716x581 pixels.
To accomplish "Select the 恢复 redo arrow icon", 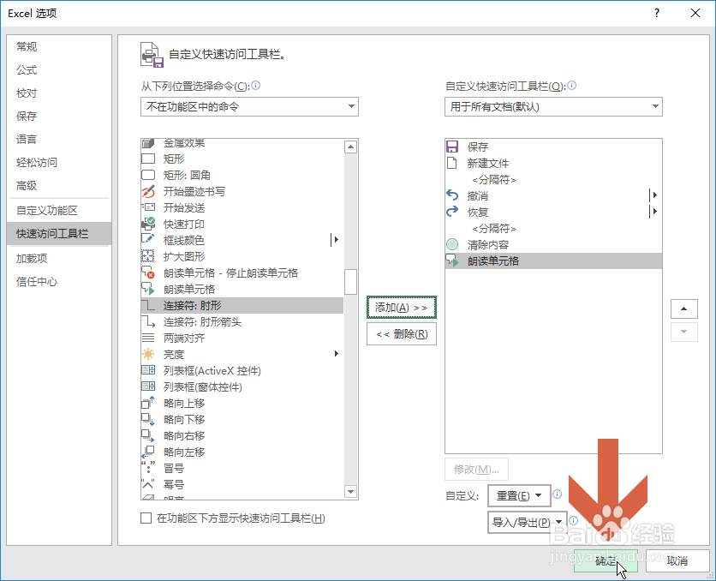I will 452,212.
